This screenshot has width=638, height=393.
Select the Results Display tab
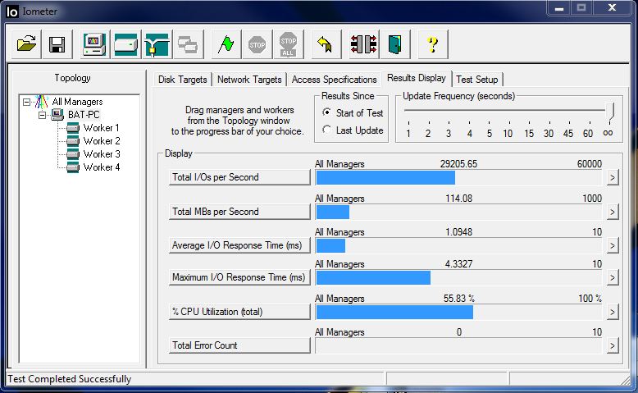[417, 78]
